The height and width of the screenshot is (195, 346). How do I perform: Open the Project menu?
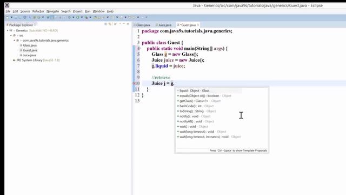[x=77, y=11]
